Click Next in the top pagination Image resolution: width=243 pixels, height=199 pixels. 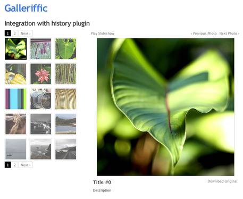(x=26, y=34)
